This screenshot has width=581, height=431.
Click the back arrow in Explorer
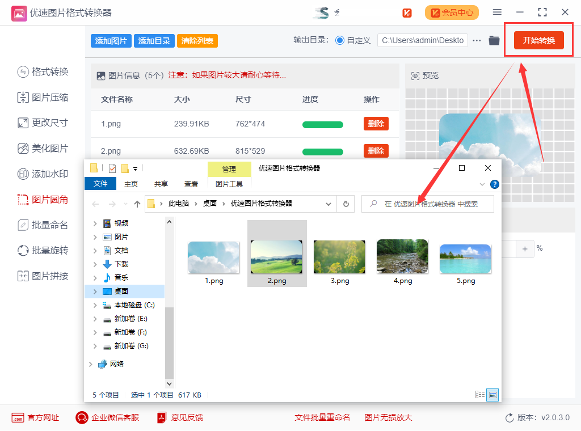click(x=95, y=204)
